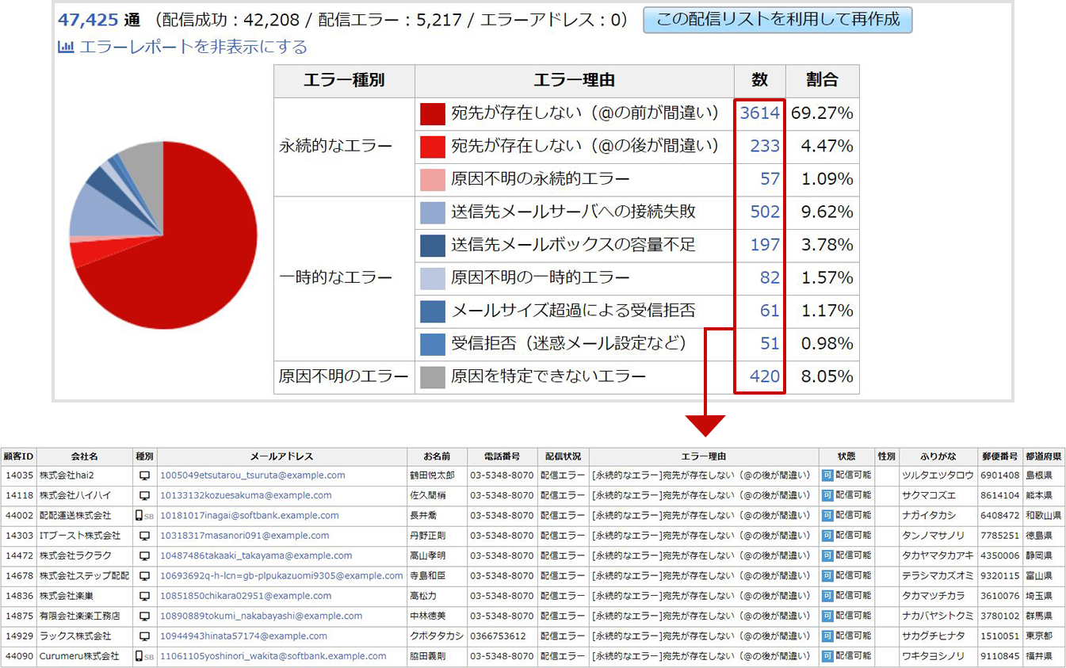The image size is (1066, 668).
Task: Click the desktop device icon in the 株式会社hai2 row
Action: [144, 475]
